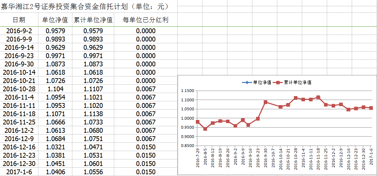Viewport: 377px width, 176px height.
Task: Click the 累计单位净值 table header cell
Action: (93, 20)
